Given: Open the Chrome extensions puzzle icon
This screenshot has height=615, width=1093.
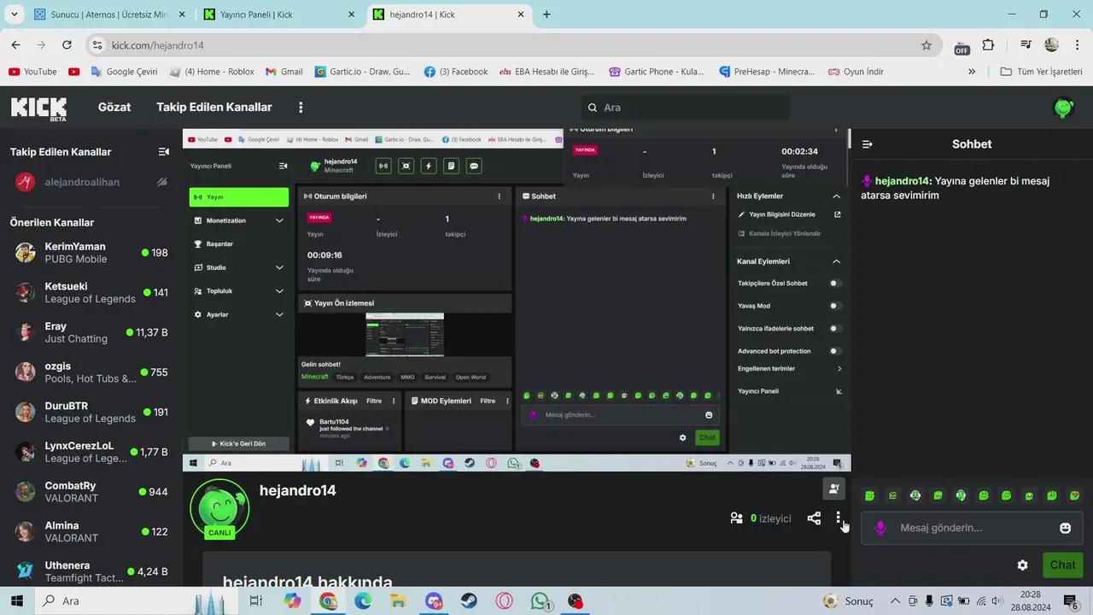Looking at the screenshot, I should tap(988, 45).
